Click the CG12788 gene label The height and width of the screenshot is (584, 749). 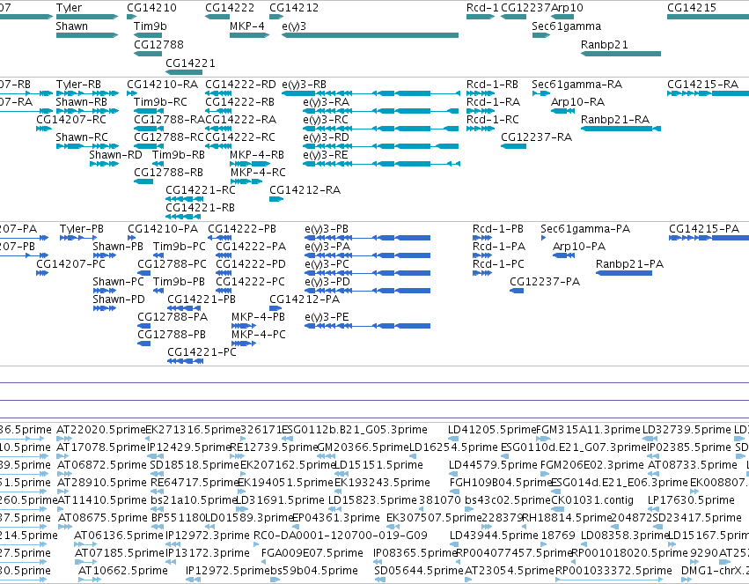pyautogui.click(x=158, y=44)
